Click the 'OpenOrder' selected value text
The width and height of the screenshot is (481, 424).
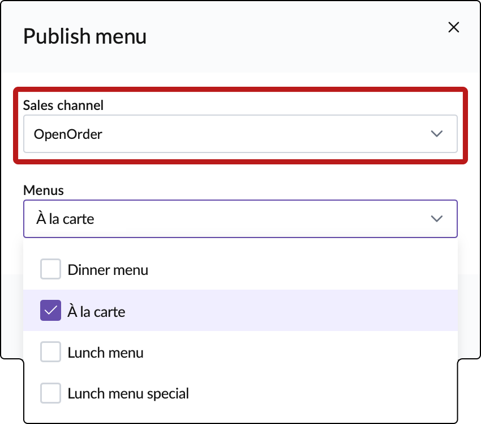pos(68,134)
